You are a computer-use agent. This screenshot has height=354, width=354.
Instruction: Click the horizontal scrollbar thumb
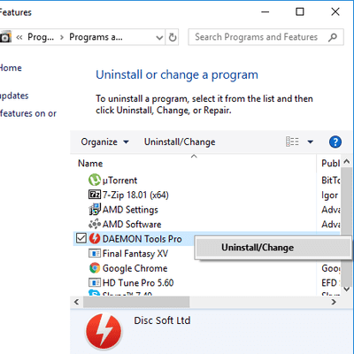point(136,302)
